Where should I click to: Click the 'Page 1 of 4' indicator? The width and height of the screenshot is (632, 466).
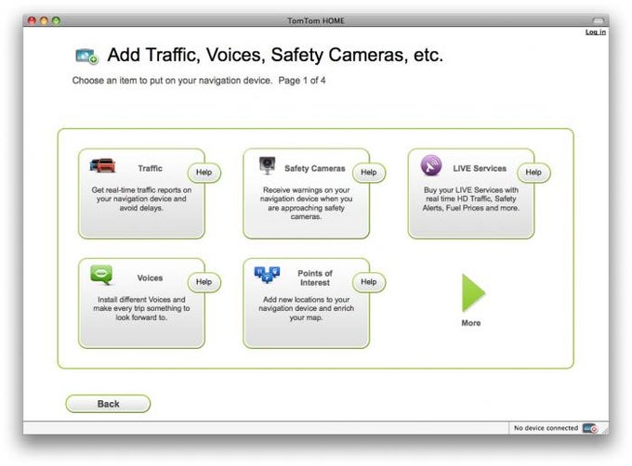pos(302,81)
